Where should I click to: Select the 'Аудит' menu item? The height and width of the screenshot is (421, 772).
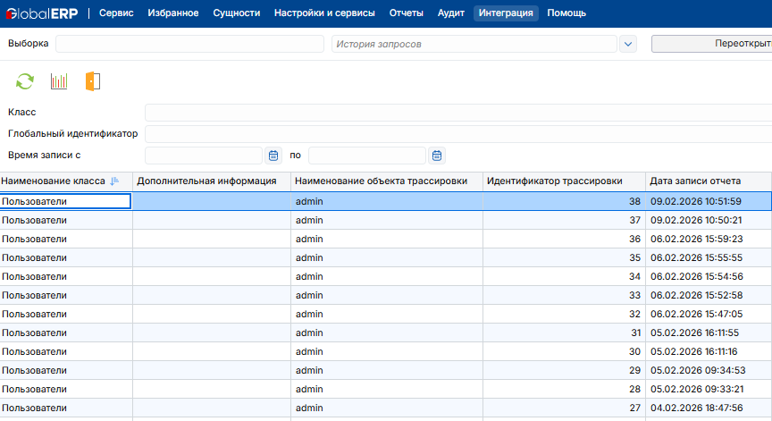(x=450, y=13)
